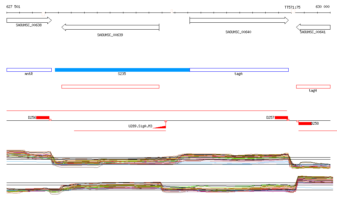The height and width of the screenshot is (201, 337).
Task: Select the D258 red terminator block
Action: coord(305,123)
